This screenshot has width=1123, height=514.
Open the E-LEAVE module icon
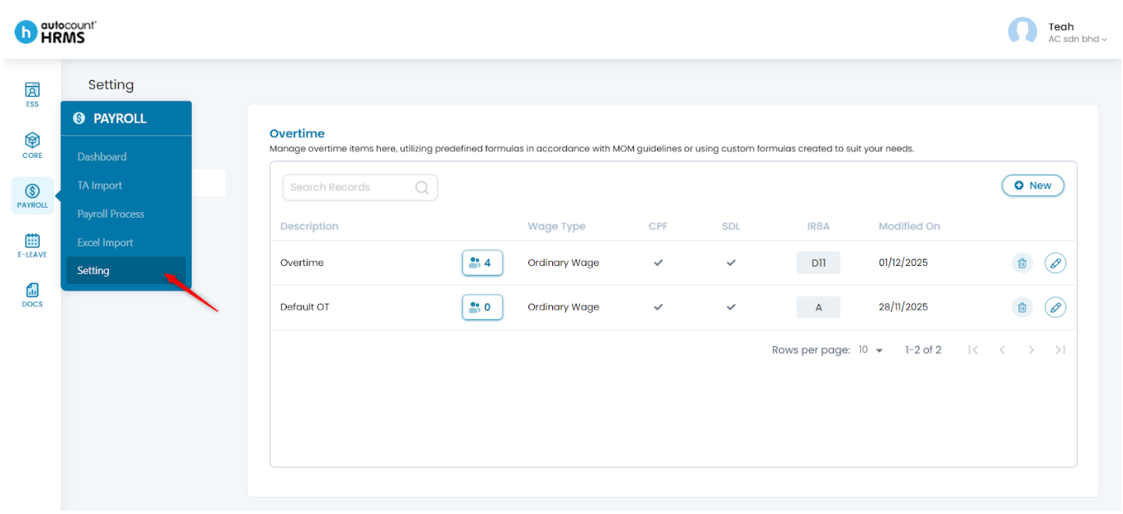pos(33,245)
